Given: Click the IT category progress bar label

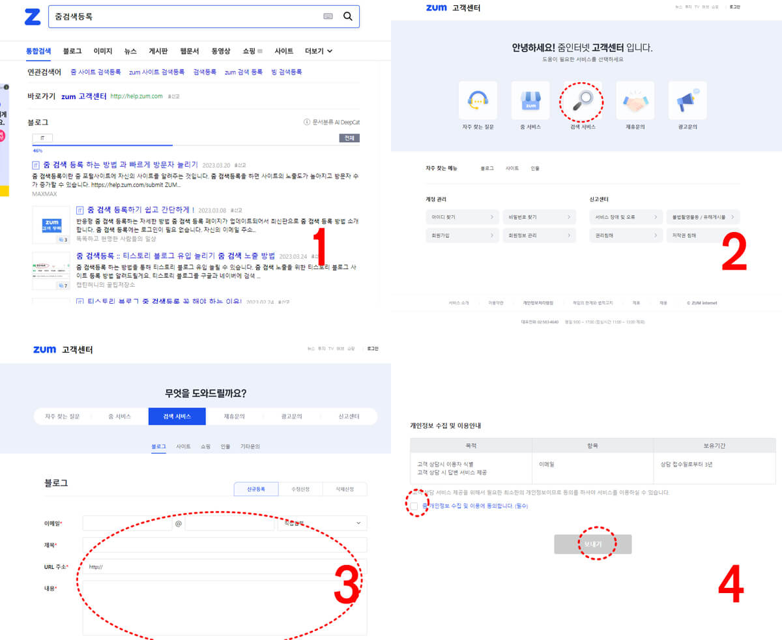Looking at the screenshot, I should click(42, 138).
